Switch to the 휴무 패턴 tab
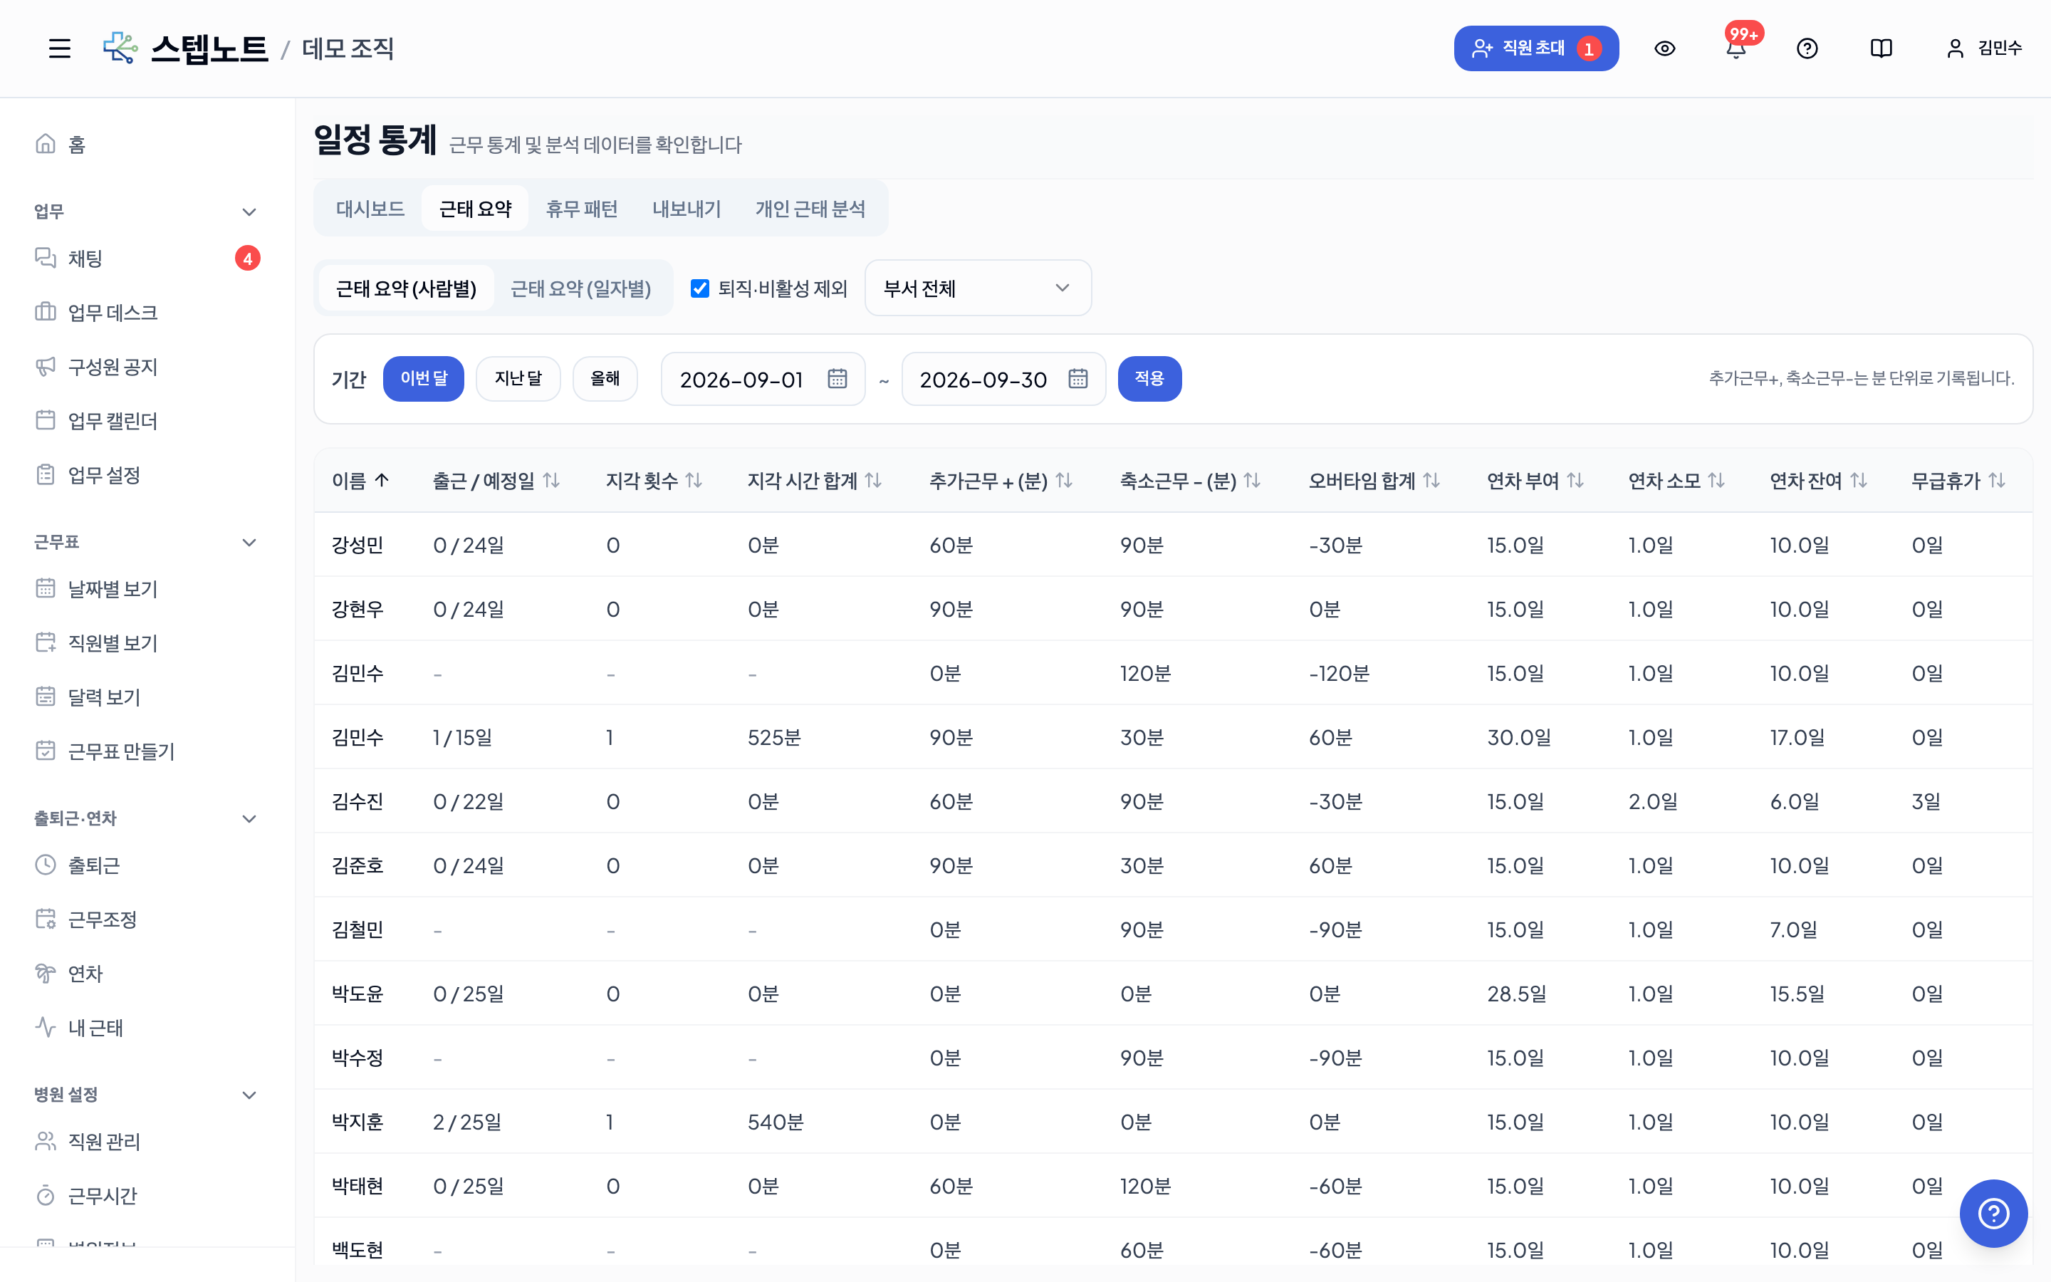Image resolution: width=2051 pixels, height=1282 pixels. click(581, 209)
